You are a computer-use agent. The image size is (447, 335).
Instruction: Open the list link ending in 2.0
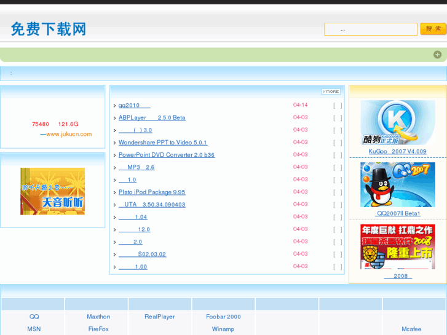click(130, 242)
